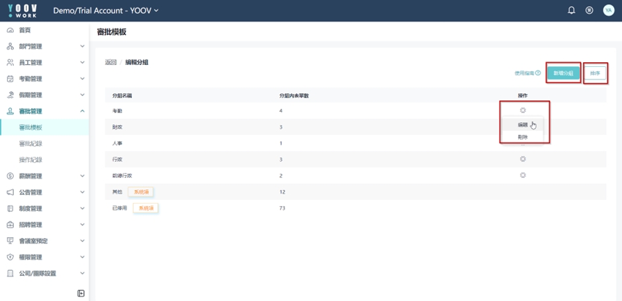Click the language switch icon beside the bell
The image size is (622, 301).
pyautogui.click(x=589, y=11)
